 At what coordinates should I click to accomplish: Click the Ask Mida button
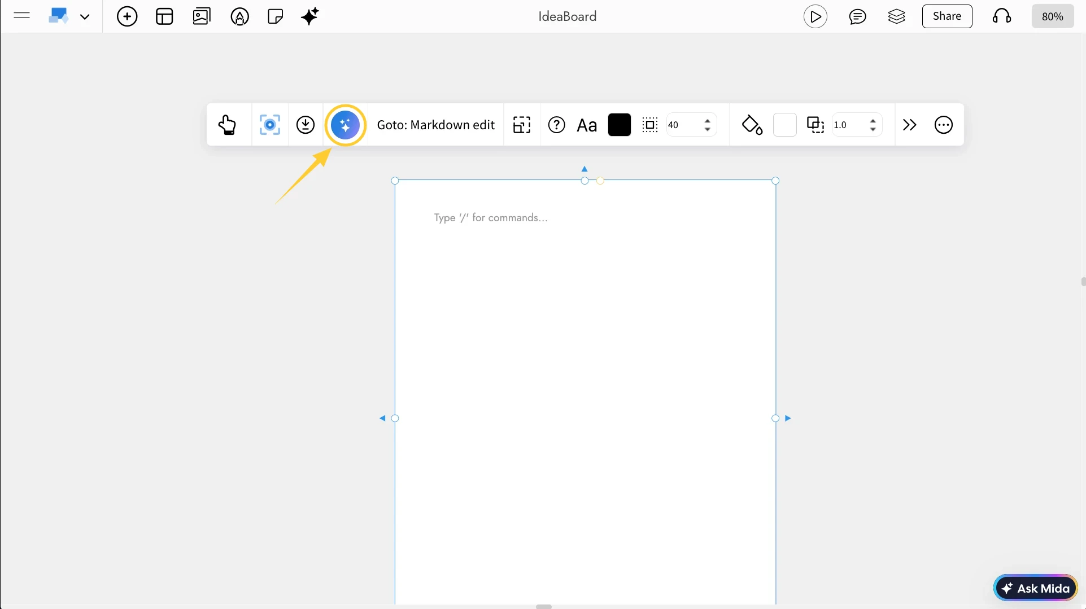1036,587
